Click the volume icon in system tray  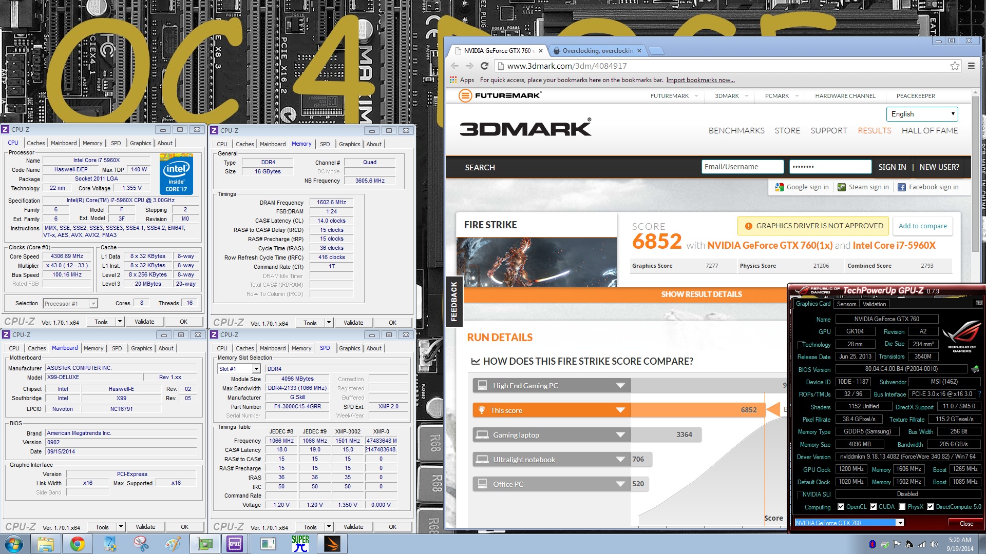pos(934,544)
